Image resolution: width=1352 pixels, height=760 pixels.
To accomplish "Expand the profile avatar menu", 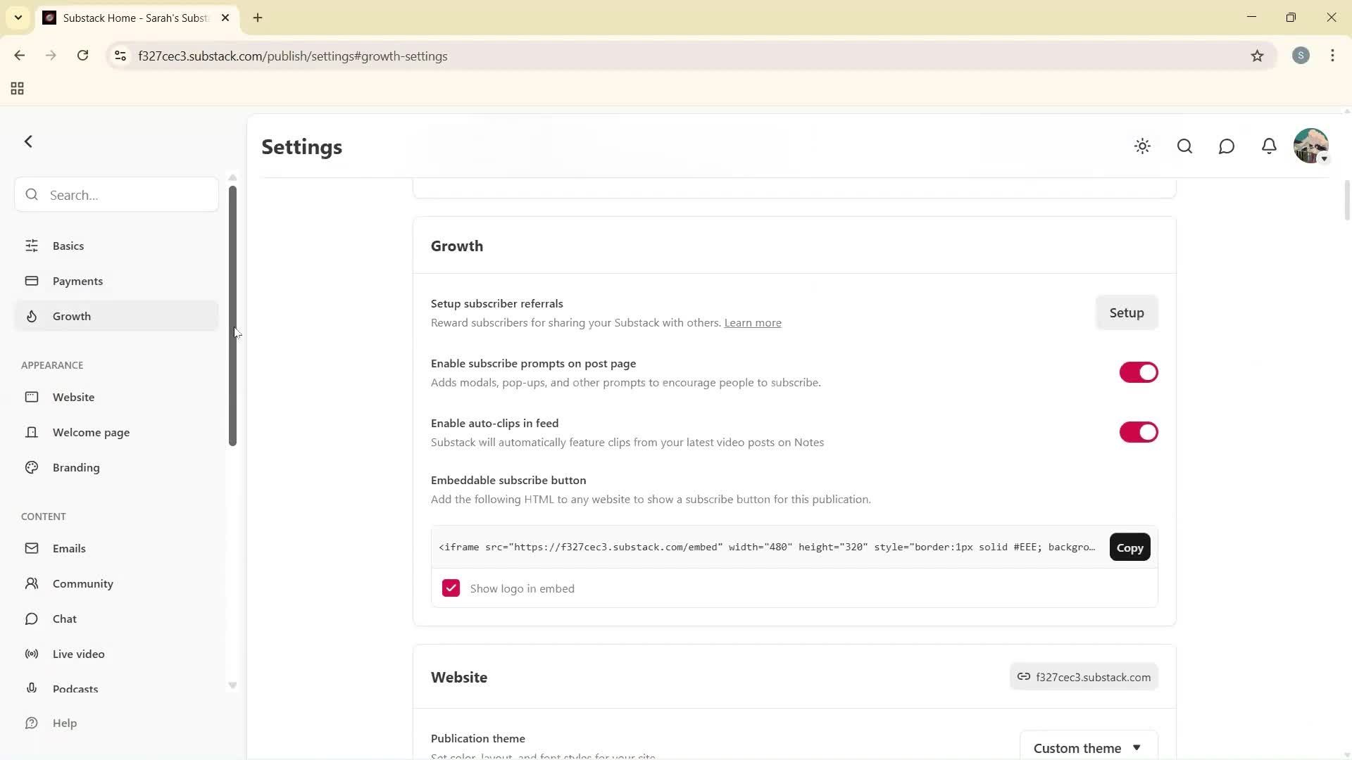I will [x=1310, y=146].
